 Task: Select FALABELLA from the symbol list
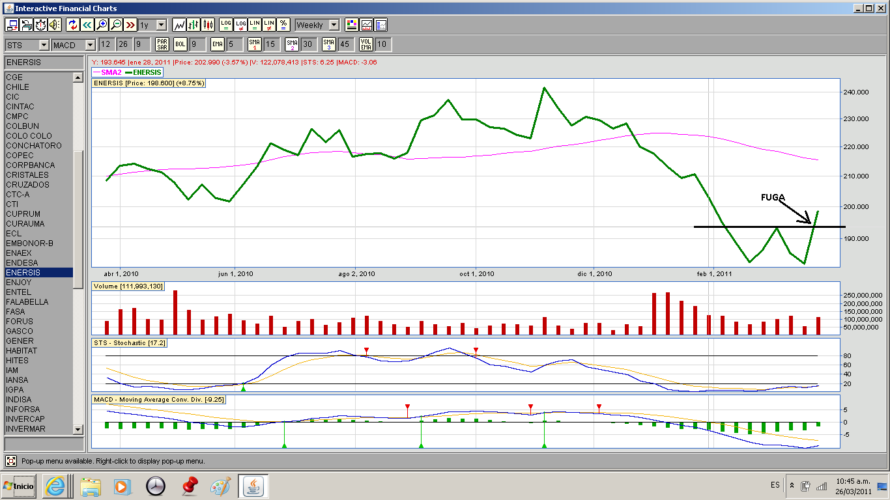pos(27,302)
